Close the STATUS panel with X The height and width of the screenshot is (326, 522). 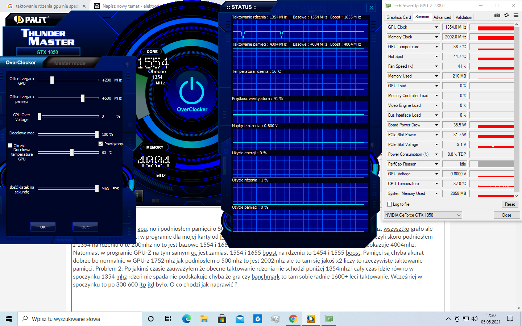[x=372, y=8]
